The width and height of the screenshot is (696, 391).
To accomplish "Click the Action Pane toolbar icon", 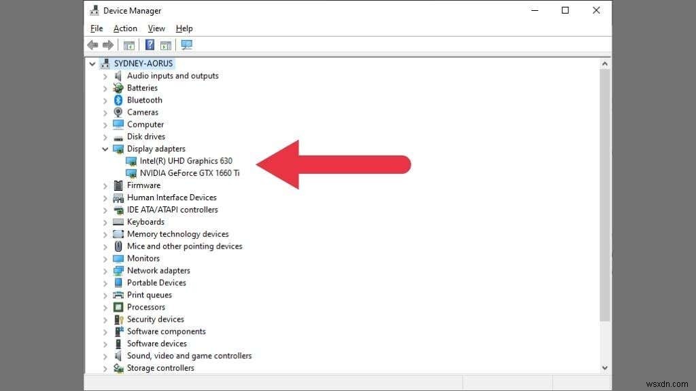I will pyautogui.click(x=166, y=45).
